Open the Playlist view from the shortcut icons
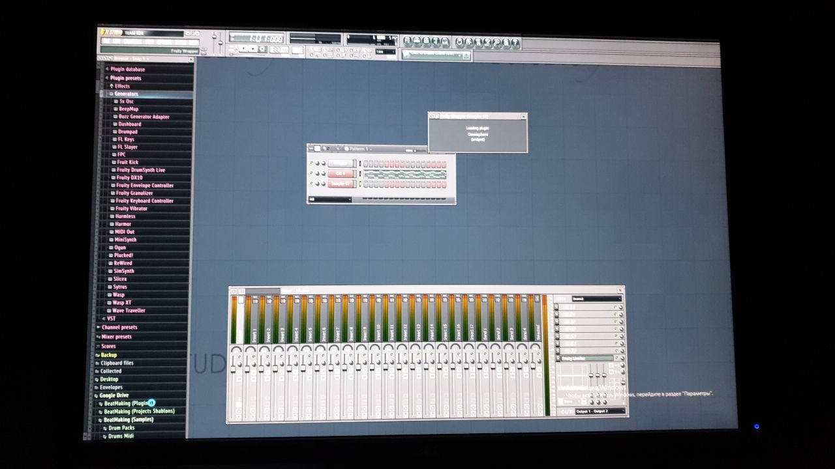This screenshot has height=469, width=835. point(407,42)
